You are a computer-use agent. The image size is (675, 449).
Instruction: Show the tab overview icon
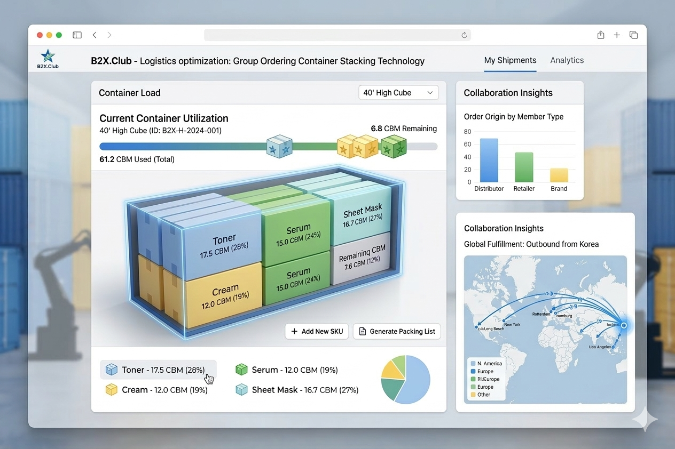coord(633,35)
